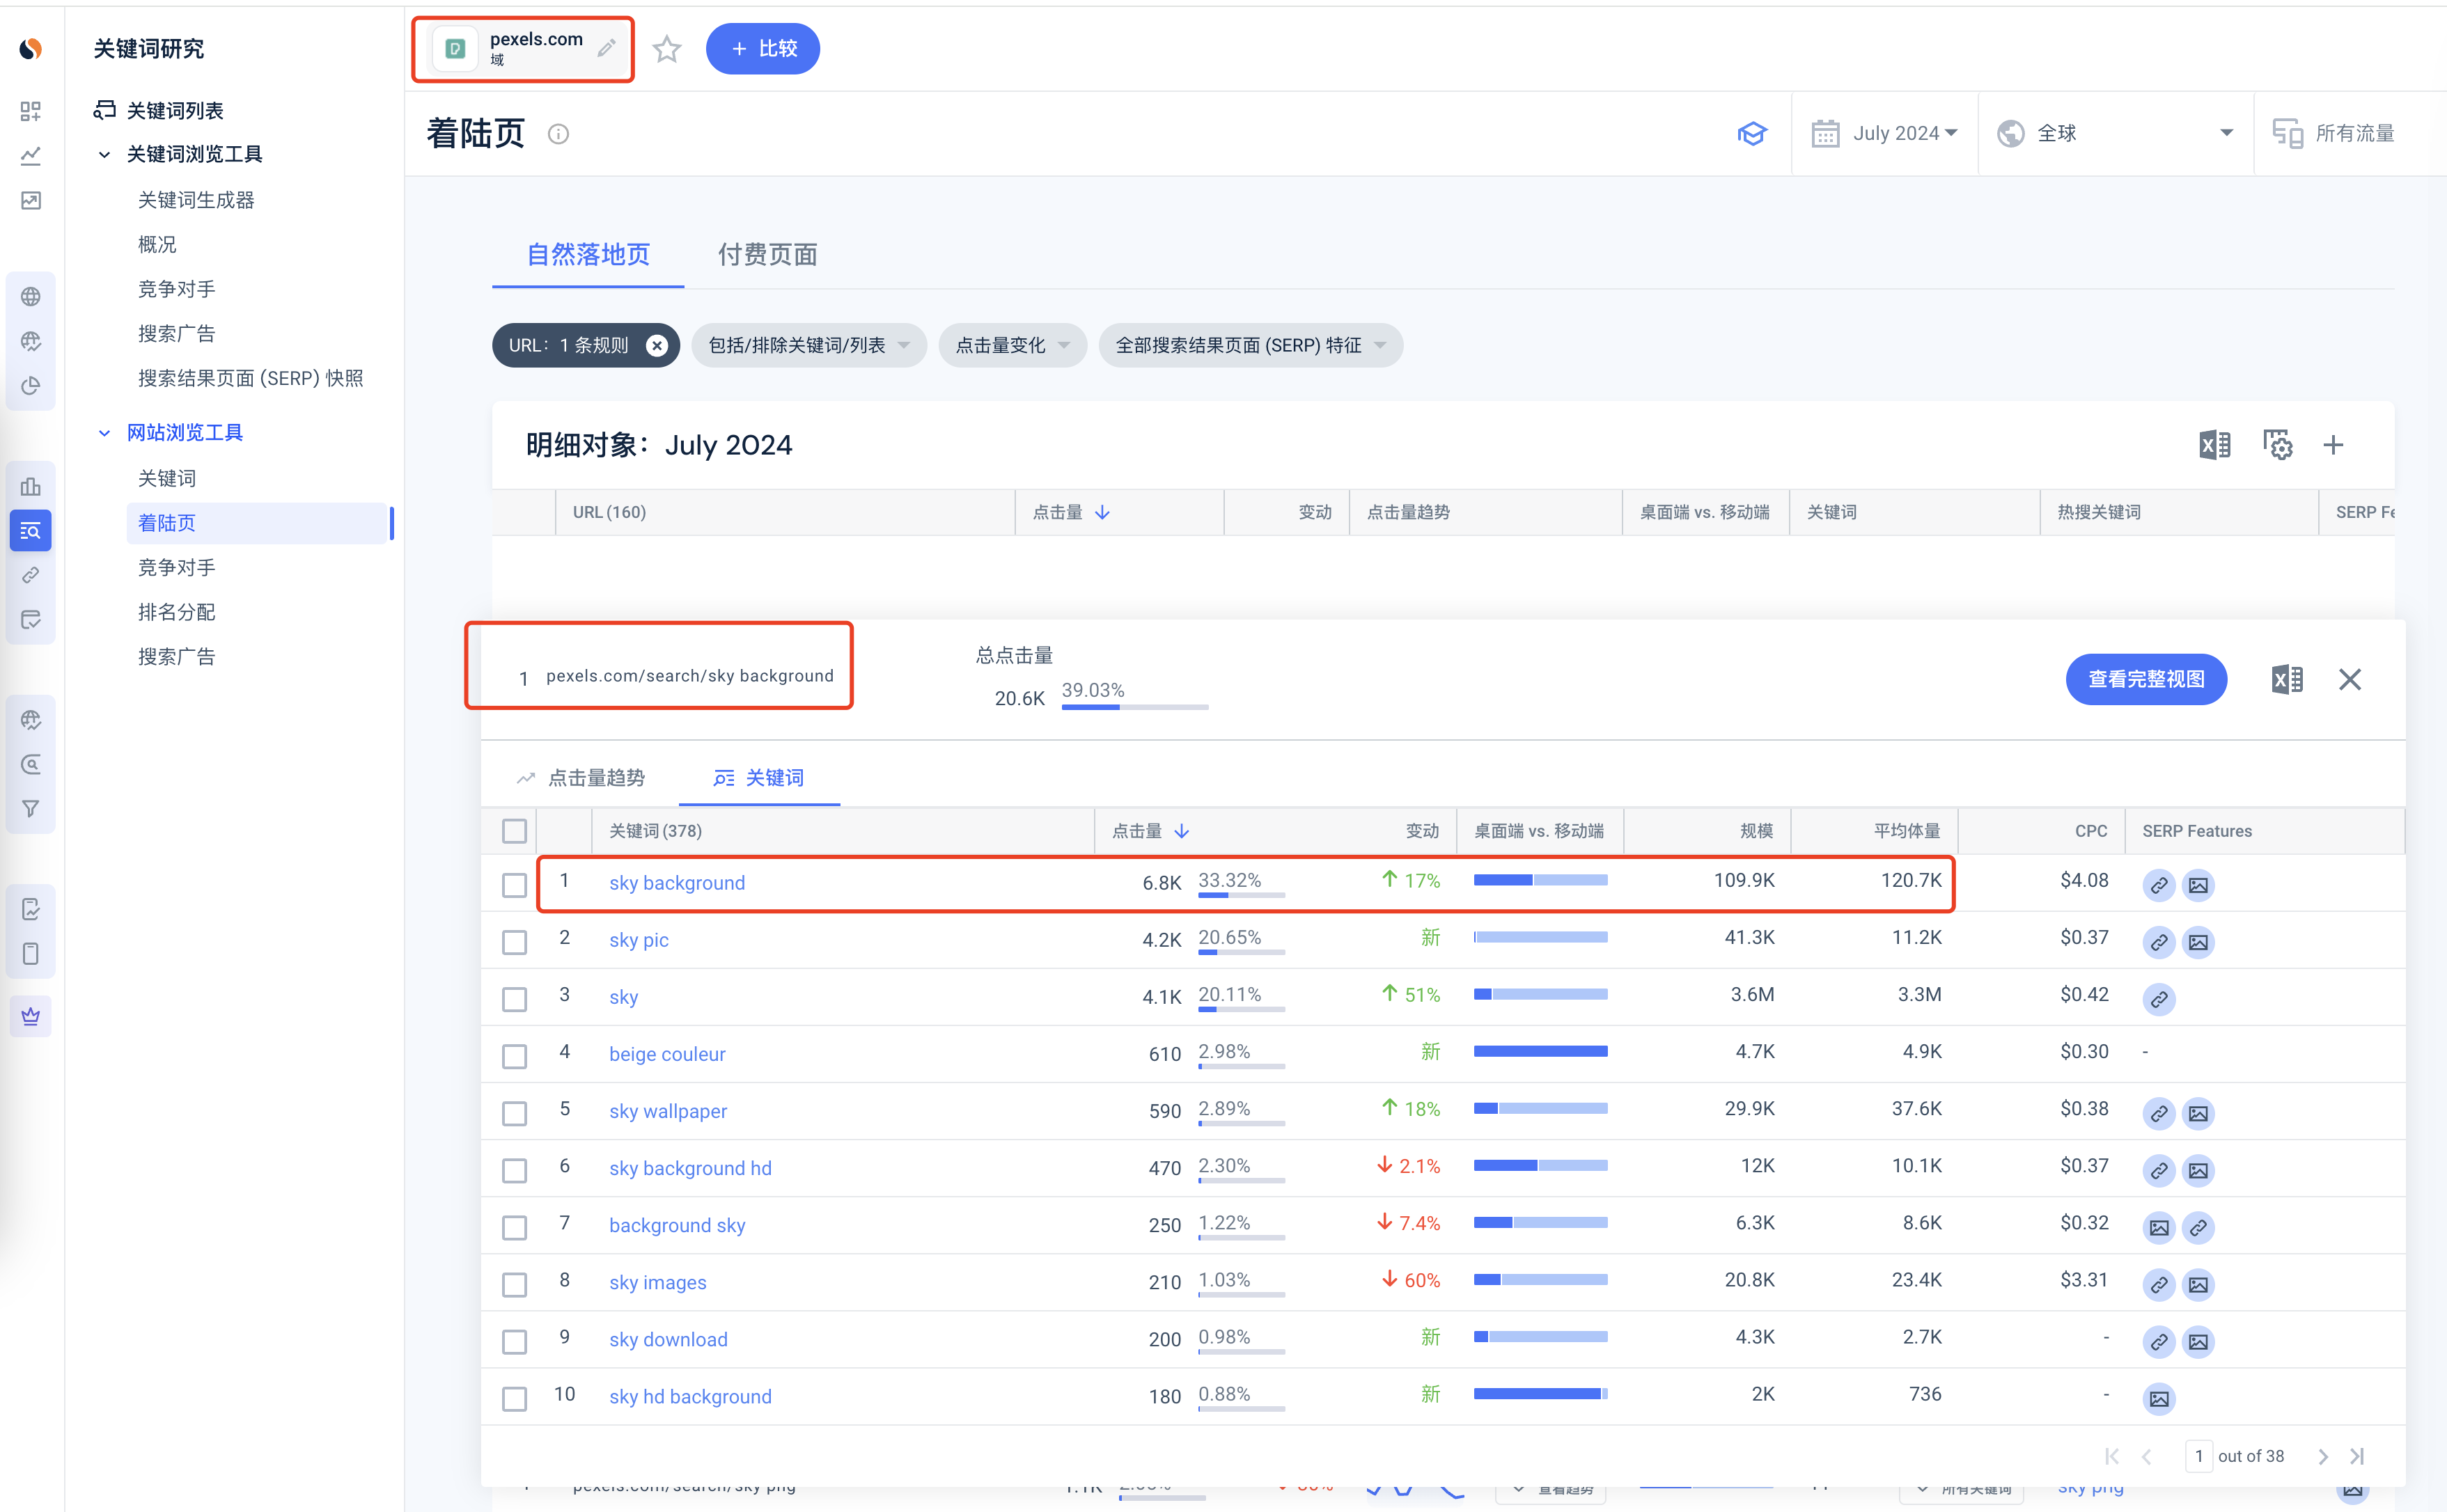Open 包括/排除关键词/列表 filter dropdown
Image resolution: width=2447 pixels, height=1512 pixels.
(808, 345)
